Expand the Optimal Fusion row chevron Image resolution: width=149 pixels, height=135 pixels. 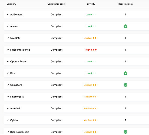tap(8, 61)
